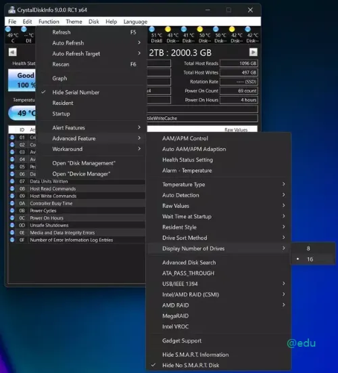Viewport: 338px width, 373px height.
Task: Open AAM/APM Control
Action: point(218,138)
